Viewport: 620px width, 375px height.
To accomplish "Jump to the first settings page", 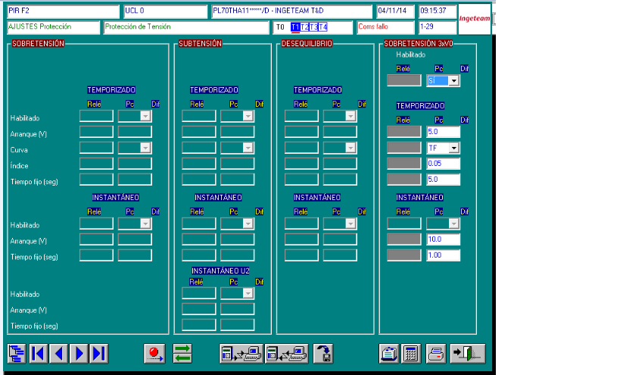I will tap(39, 353).
